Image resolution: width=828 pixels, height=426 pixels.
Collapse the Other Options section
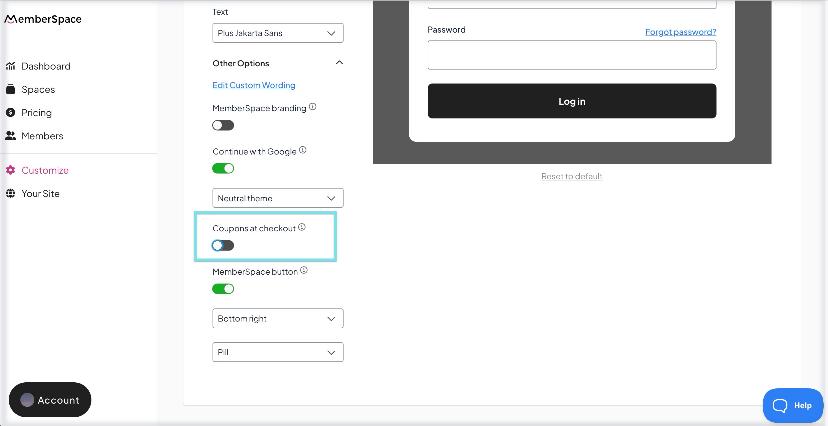pos(339,63)
